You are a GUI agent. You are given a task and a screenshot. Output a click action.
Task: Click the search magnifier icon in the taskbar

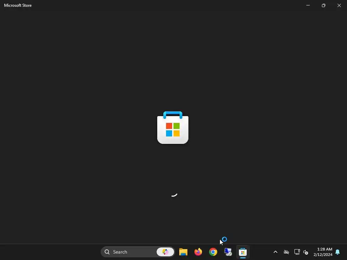[107, 252]
